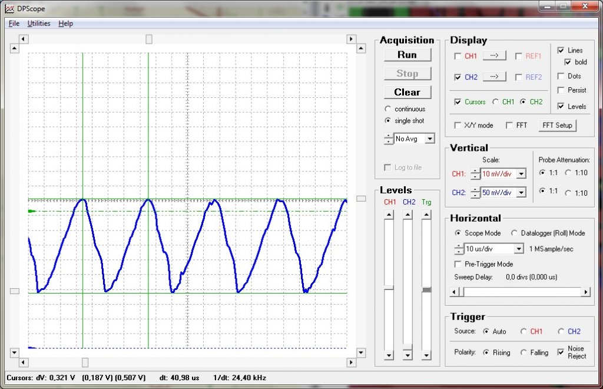Click Trg level slider up arrow
The height and width of the screenshot is (389, 603).
click(x=426, y=215)
